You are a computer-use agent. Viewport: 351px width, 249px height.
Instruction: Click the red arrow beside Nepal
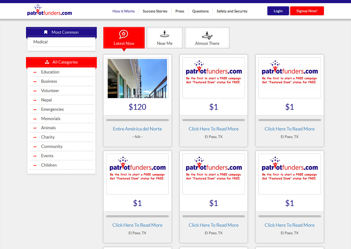click(35, 100)
